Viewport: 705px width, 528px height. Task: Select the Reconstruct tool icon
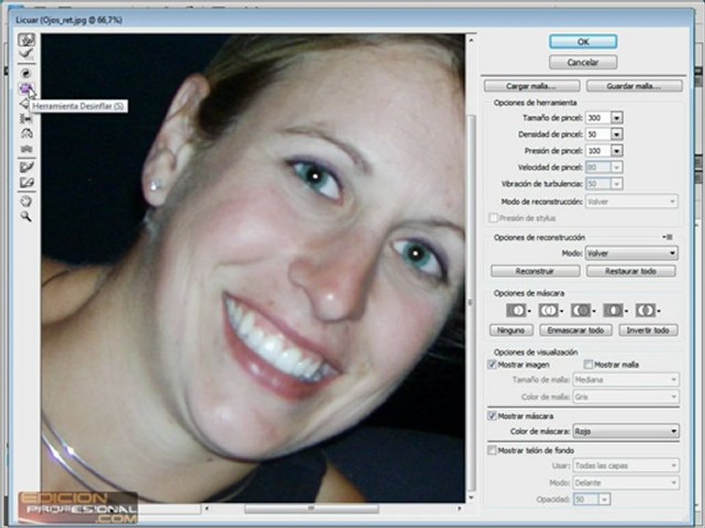26,55
